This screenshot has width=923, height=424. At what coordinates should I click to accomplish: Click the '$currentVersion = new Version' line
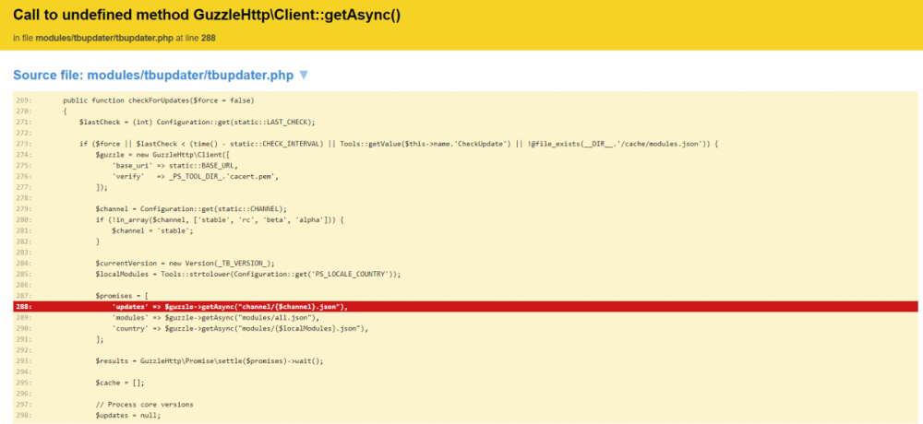click(185, 263)
